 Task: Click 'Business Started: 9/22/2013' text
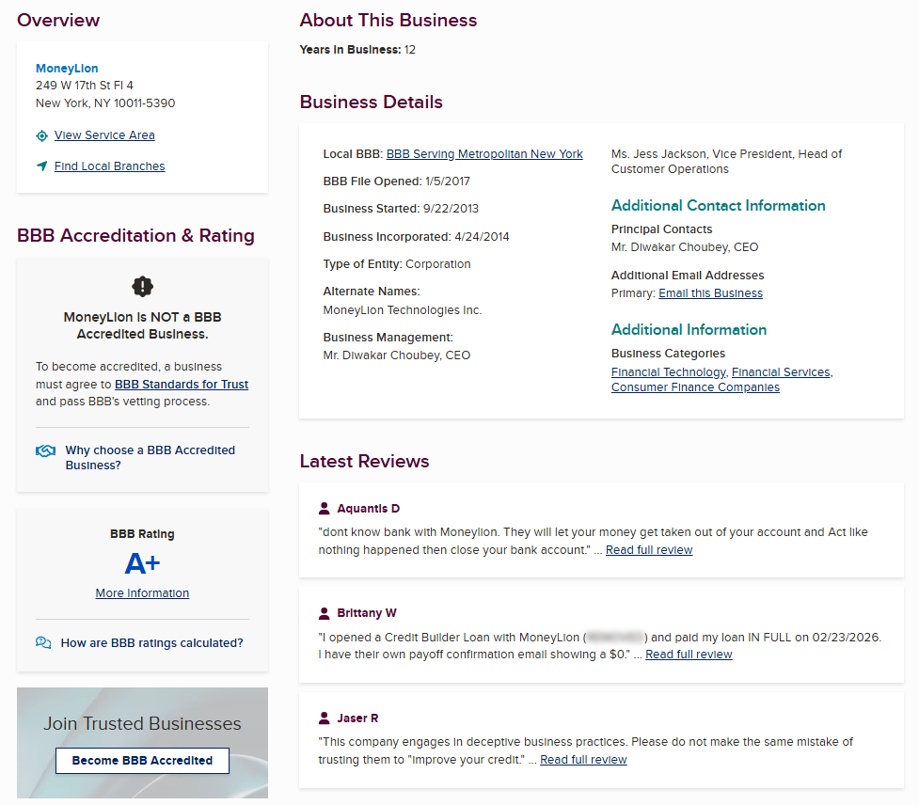[x=401, y=209]
